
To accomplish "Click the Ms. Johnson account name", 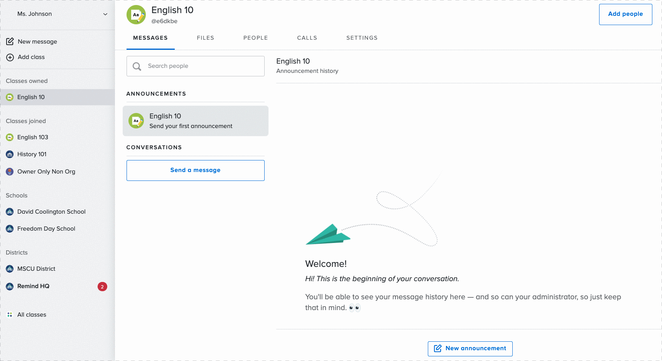I will [x=34, y=14].
